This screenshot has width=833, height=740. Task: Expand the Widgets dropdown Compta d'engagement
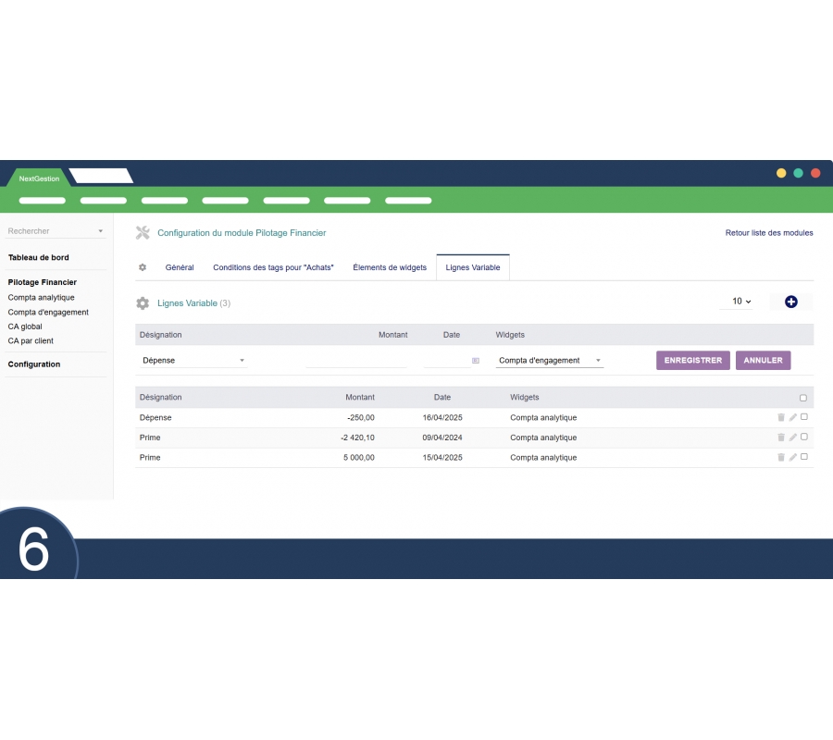[550, 361]
